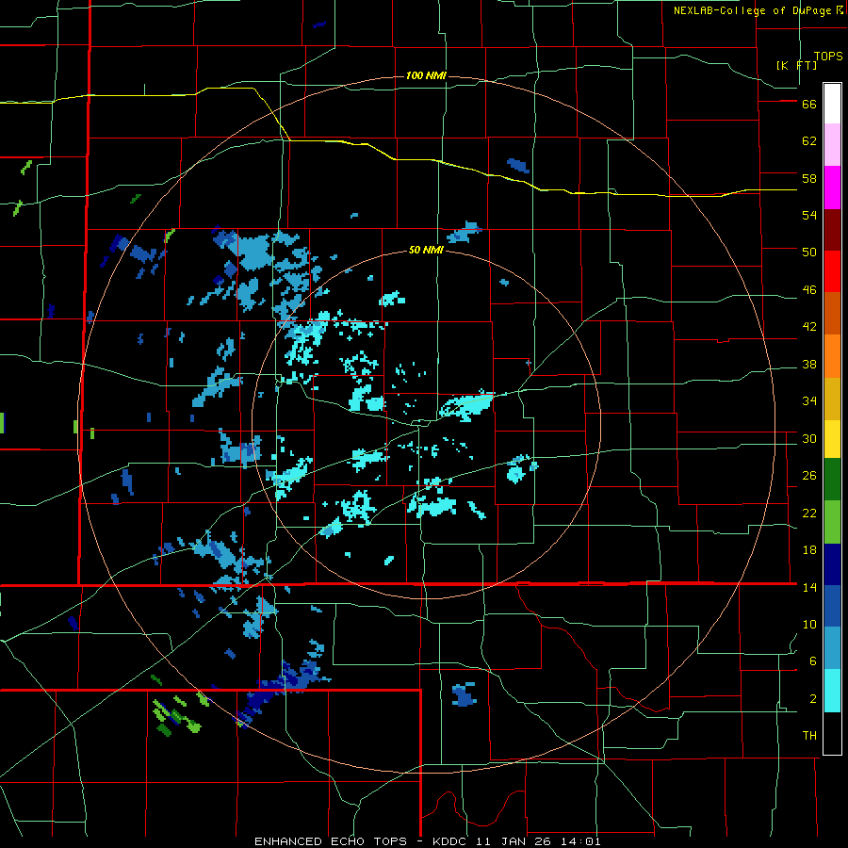The height and width of the screenshot is (848, 848).
Task: Click the legend value 22
Action: coord(809,513)
